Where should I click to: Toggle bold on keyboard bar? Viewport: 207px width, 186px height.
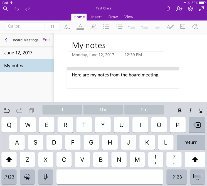click(180, 110)
